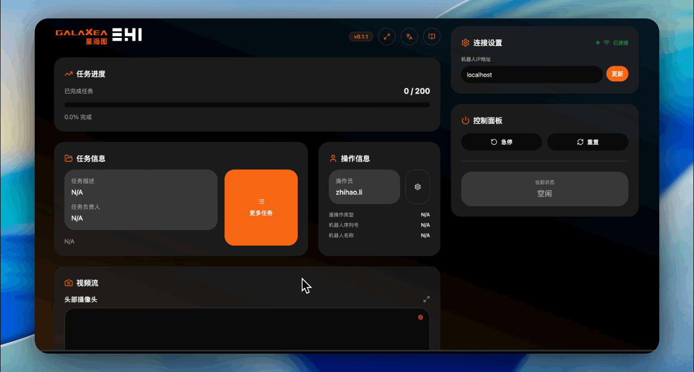
Task: Toggle the red recording indicator dot
Action: point(420,318)
